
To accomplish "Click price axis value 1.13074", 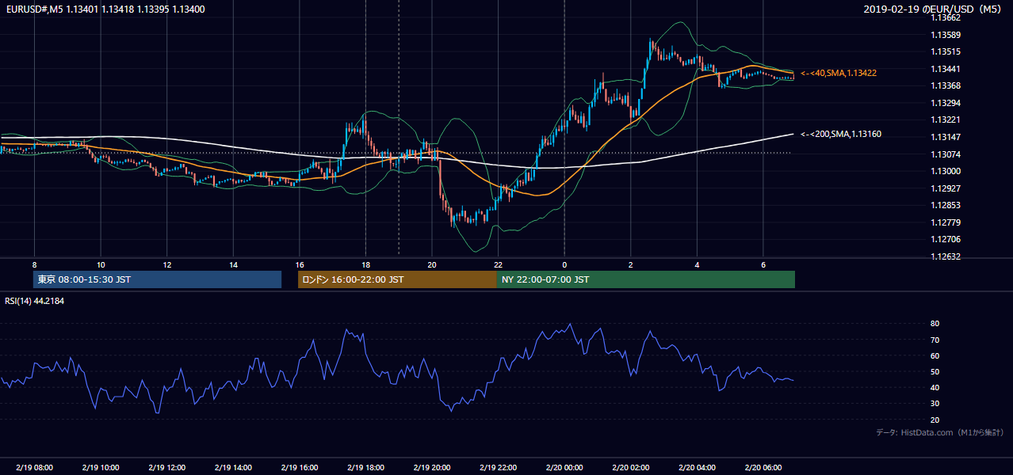I will (x=945, y=154).
